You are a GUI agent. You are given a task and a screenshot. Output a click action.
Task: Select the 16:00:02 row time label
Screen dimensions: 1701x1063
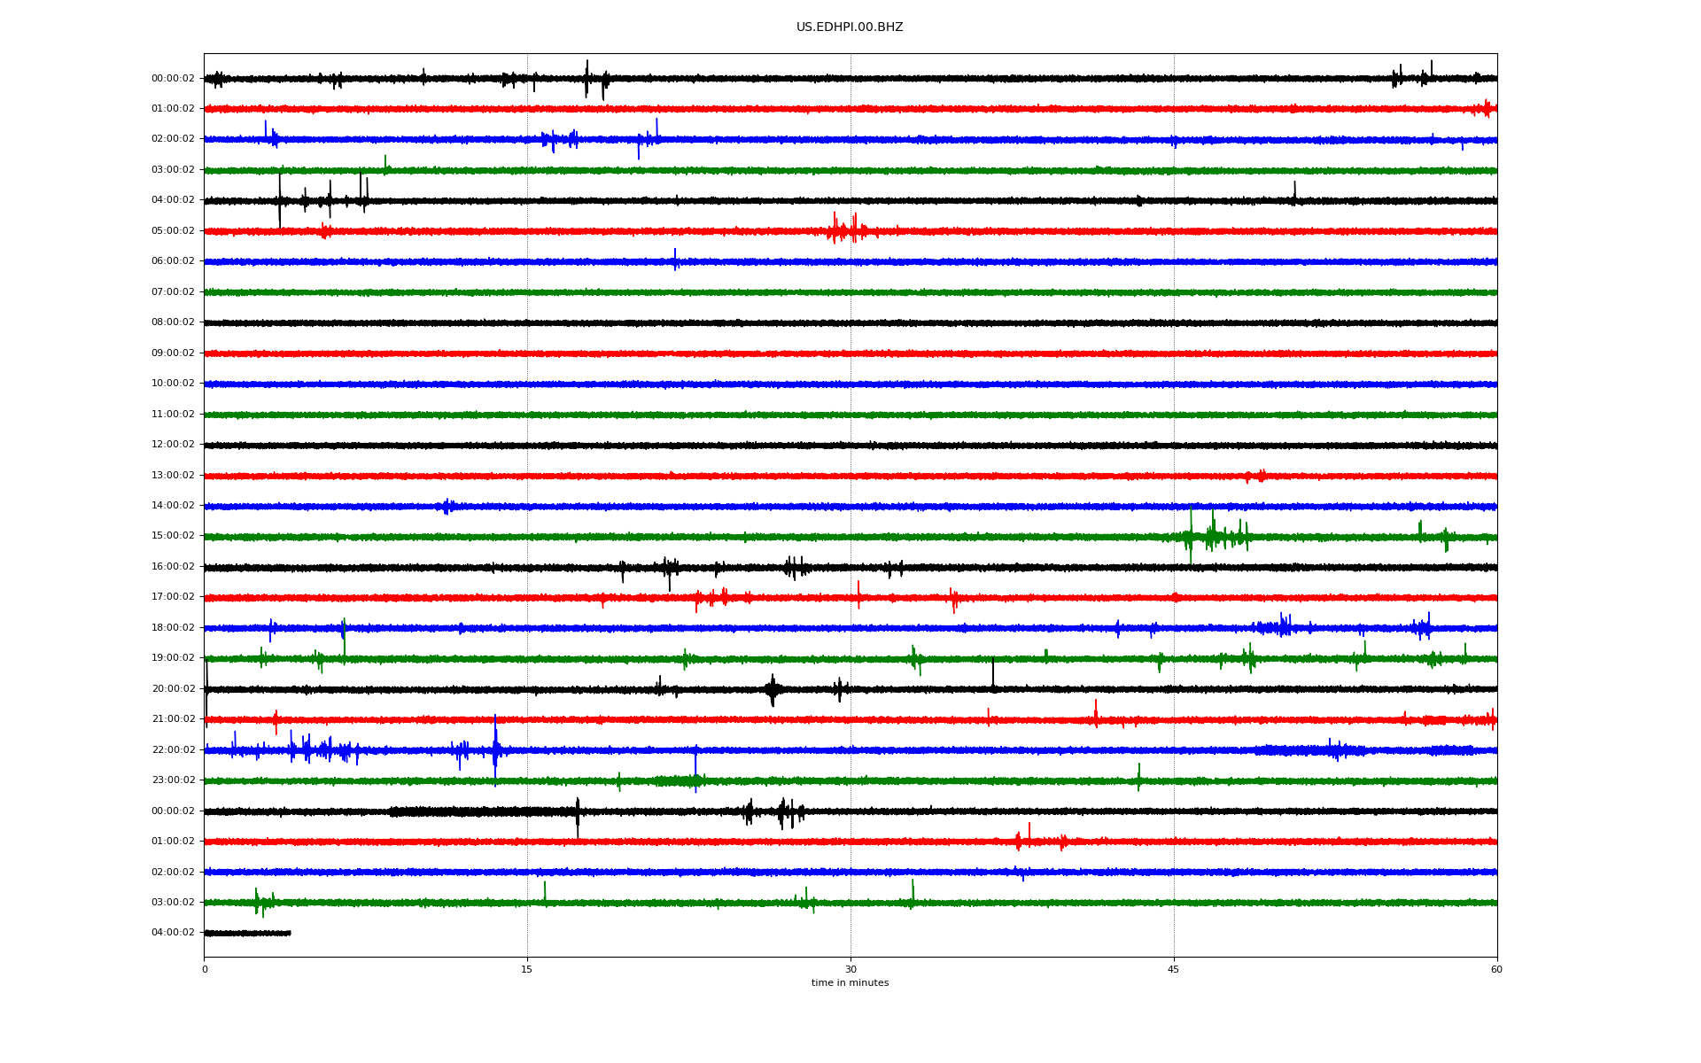click(173, 567)
